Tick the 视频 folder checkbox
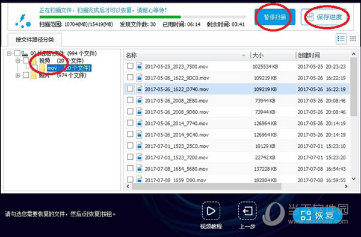This screenshot has width=361, height=237. tap(26, 61)
